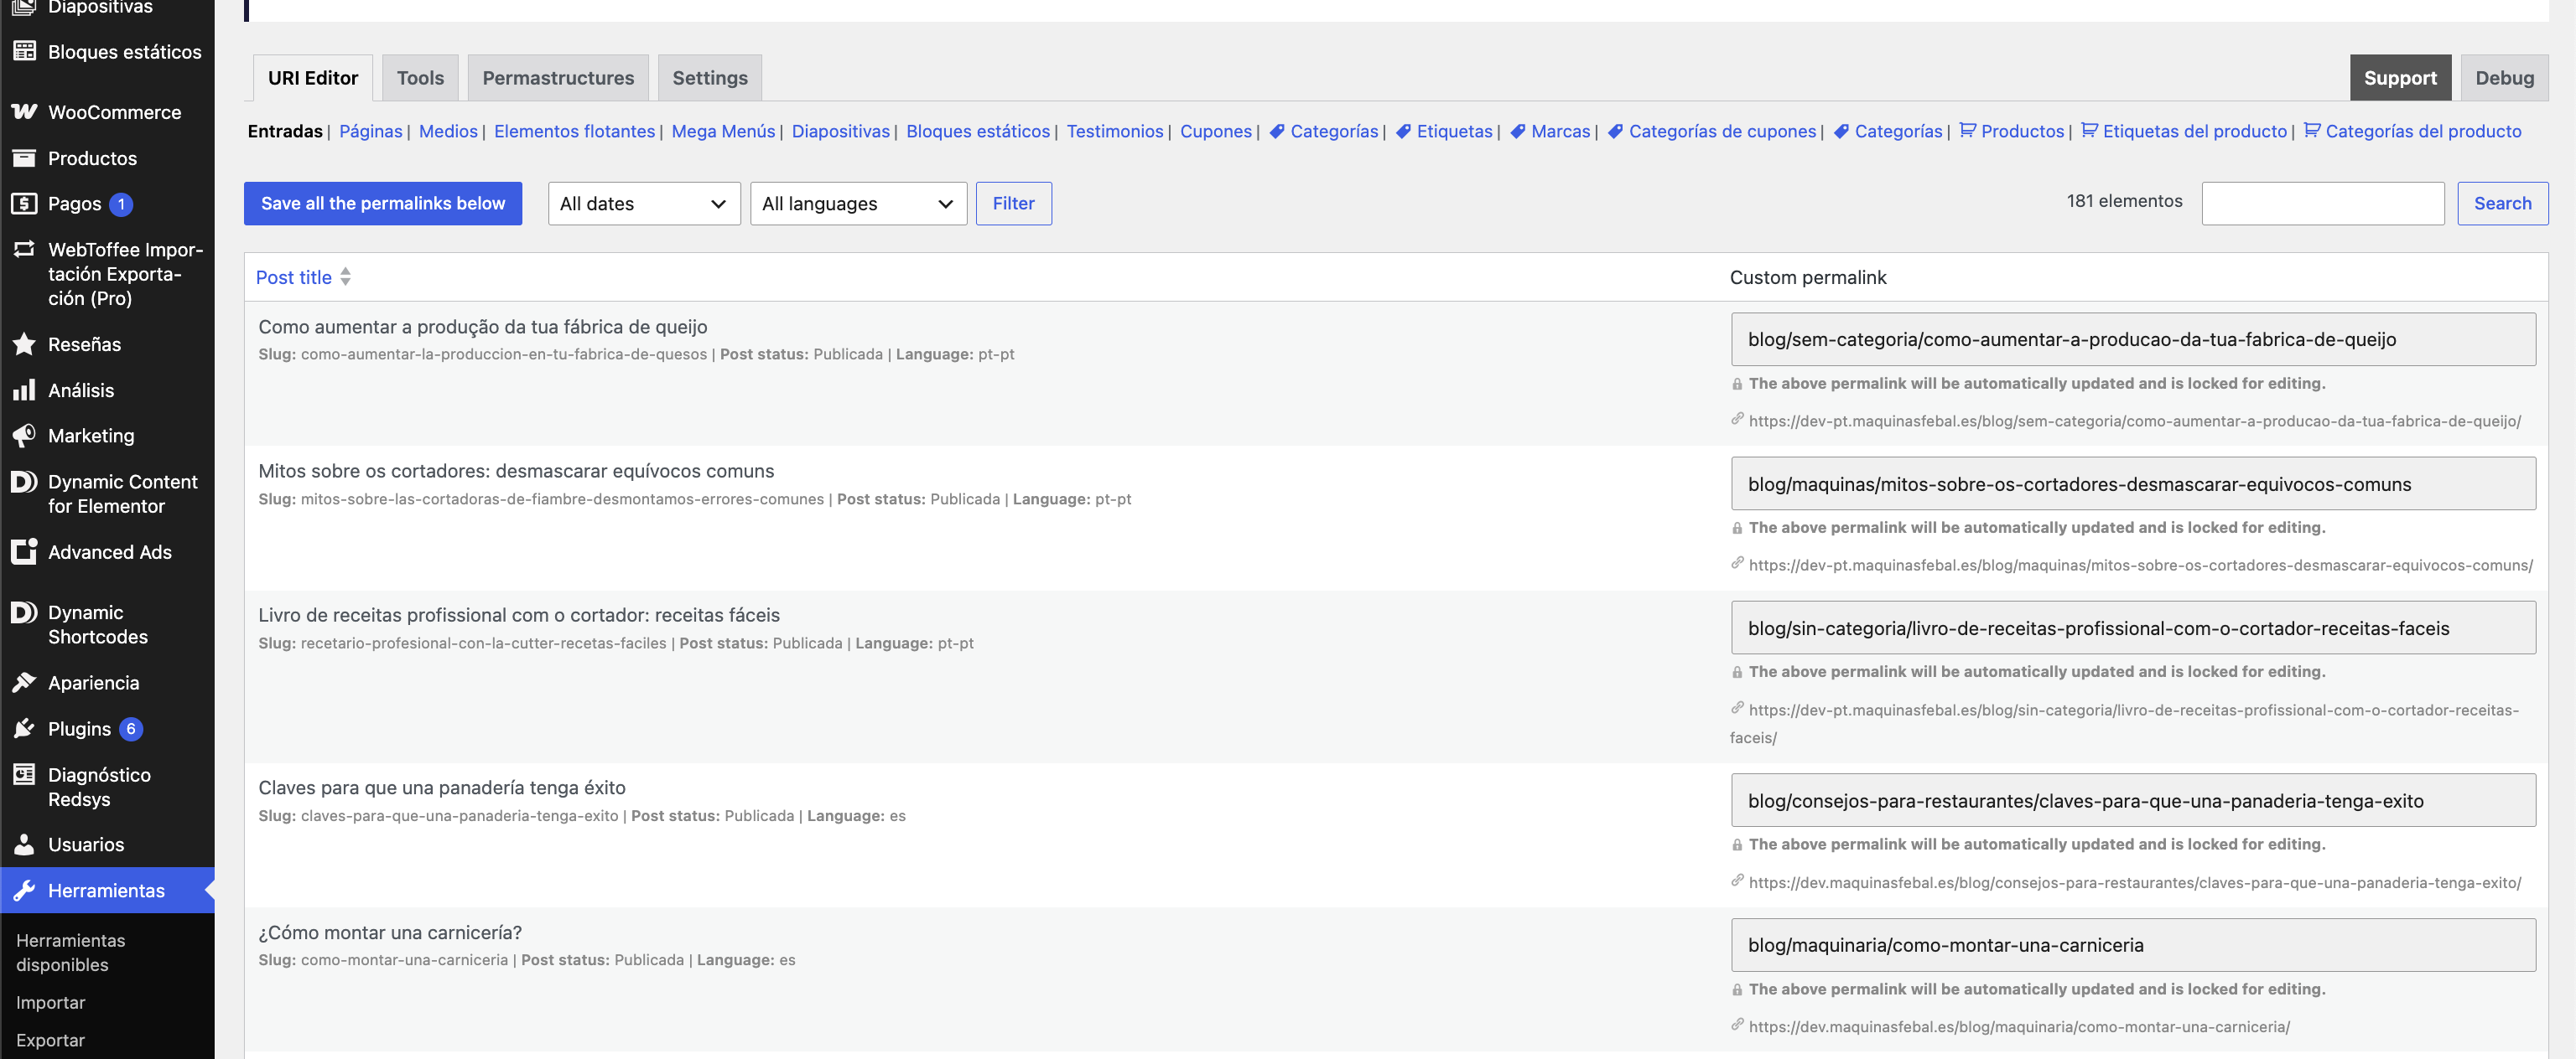Click the Dynamic Content for Elementor icon
The width and height of the screenshot is (2576, 1059).
click(x=24, y=482)
